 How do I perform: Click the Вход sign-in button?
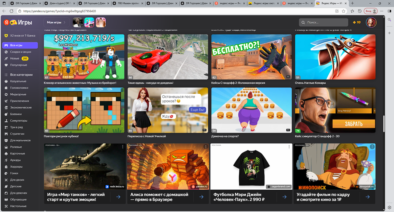coord(371,11)
